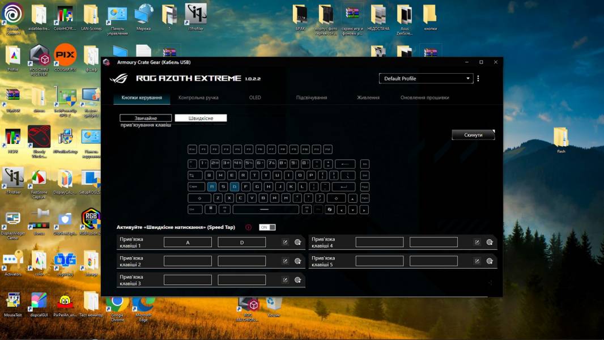Turn off the Speed Tap ON switch
This screenshot has height=340, width=604.
tap(266, 226)
